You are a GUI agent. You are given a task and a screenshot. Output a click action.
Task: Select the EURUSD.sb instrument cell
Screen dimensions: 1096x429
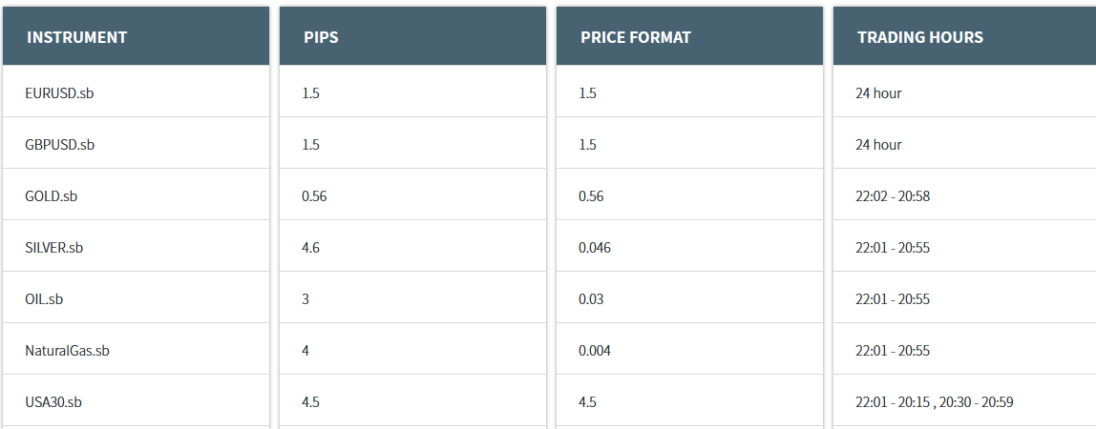point(137,92)
